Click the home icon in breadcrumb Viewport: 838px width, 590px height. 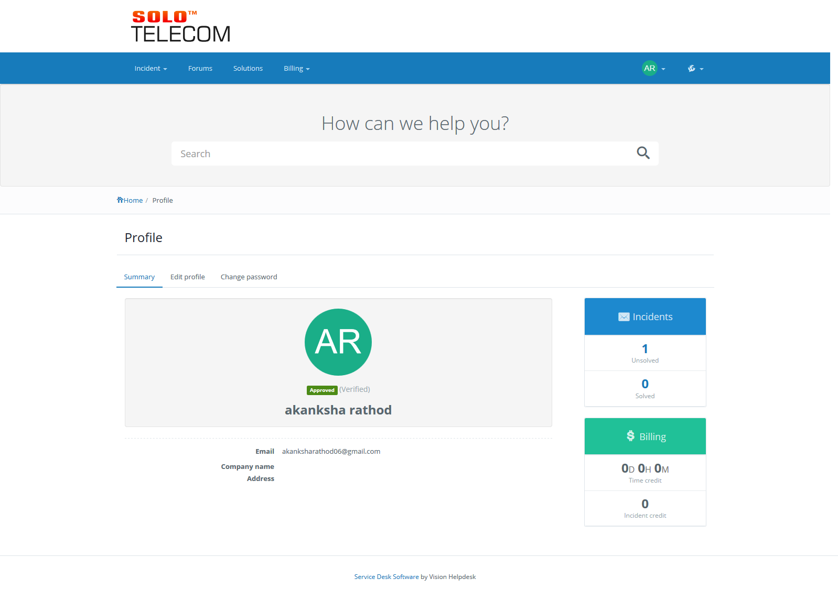pyautogui.click(x=120, y=200)
